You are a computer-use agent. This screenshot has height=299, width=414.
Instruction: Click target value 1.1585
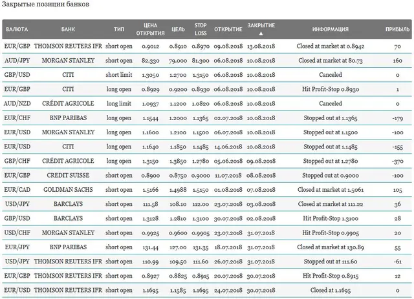pyautogui.click(x=178, y=291)
